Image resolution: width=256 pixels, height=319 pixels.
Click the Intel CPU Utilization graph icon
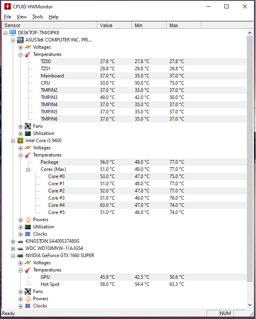click(x=28, y=227)
